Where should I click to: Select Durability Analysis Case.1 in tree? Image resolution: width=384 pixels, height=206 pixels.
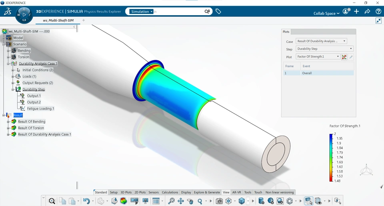(x=38, y=64)
